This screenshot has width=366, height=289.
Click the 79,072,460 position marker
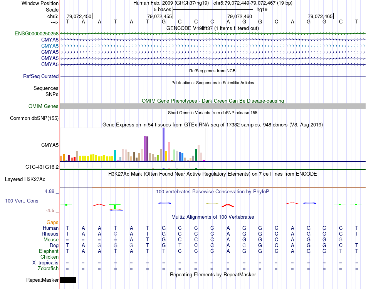tap(240, 16)
